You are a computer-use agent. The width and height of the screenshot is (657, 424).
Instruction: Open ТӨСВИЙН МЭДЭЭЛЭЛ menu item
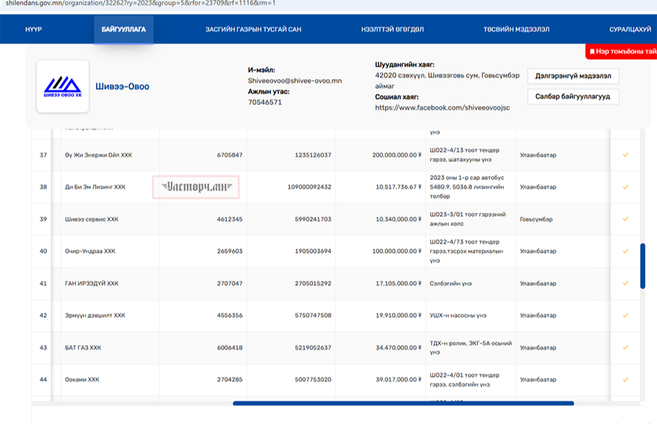point(516,29)
